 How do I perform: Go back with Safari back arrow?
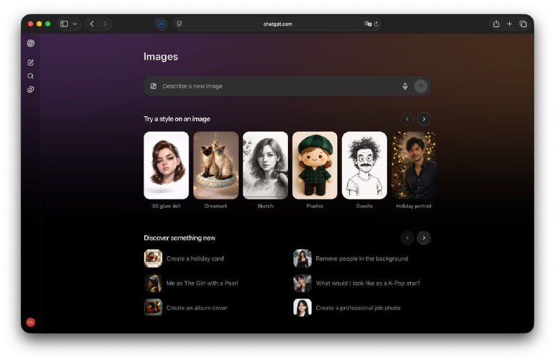92,24
